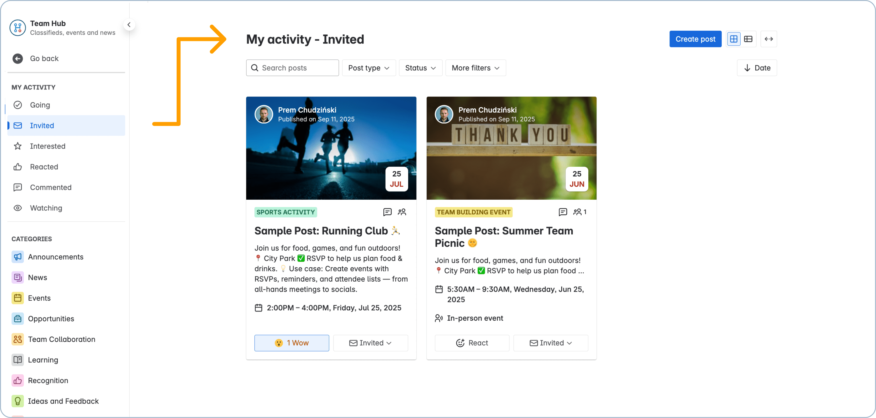Open the Post type filter dropdown
The image size is (876, 418).
point(369,68)
